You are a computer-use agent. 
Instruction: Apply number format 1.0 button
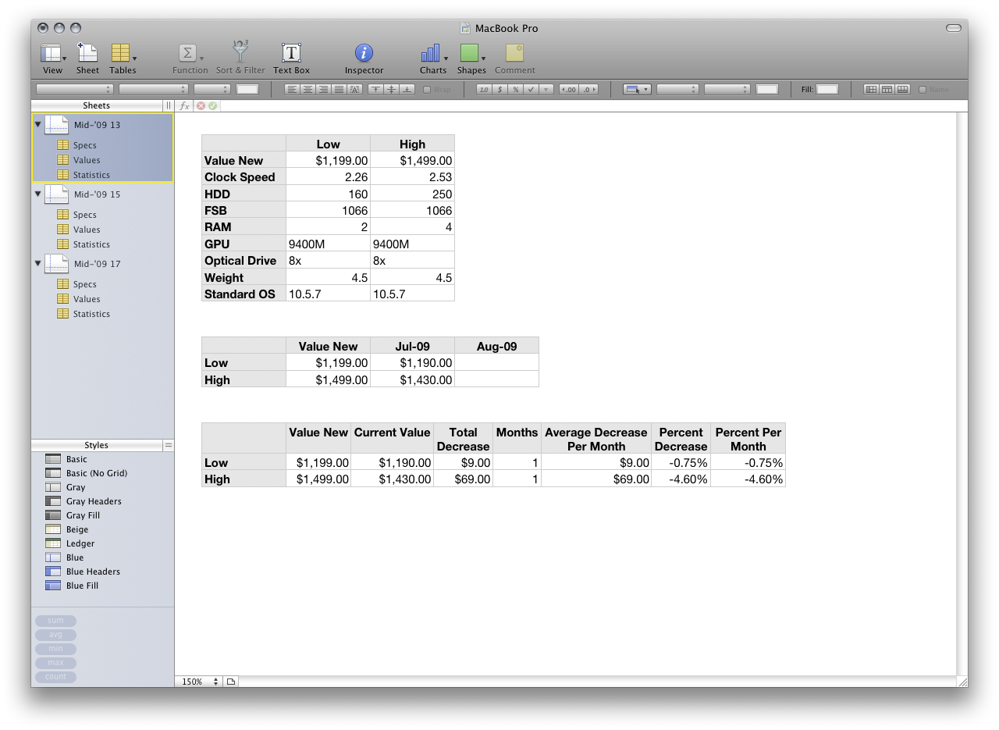tap(484, 90)
